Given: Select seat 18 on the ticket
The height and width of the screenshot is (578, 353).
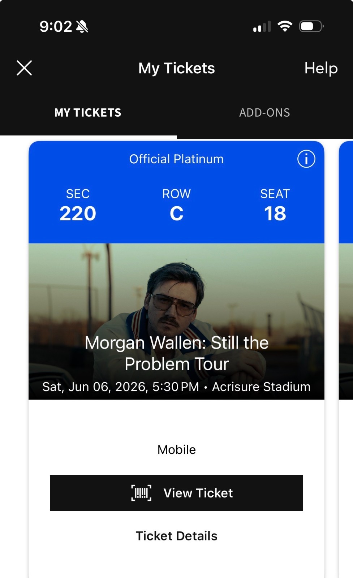Looking at the screenshot, I should point(275,212).
